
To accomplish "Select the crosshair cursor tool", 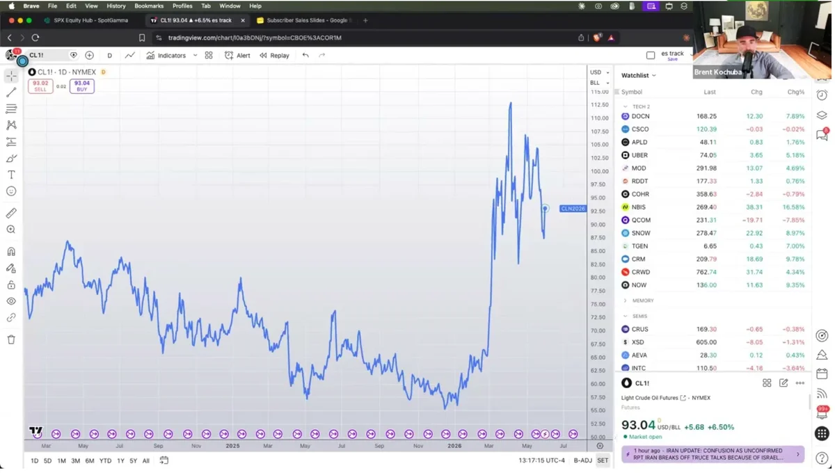I will point(11,75).
